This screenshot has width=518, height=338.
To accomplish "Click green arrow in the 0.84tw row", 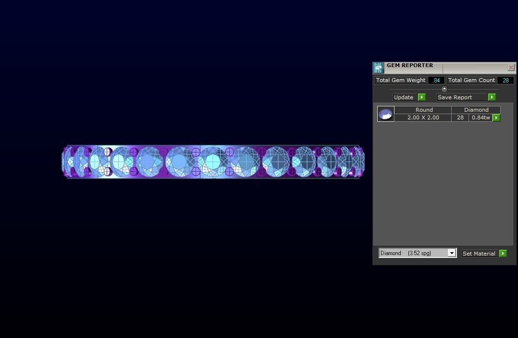I will click(x=496, y=118).
